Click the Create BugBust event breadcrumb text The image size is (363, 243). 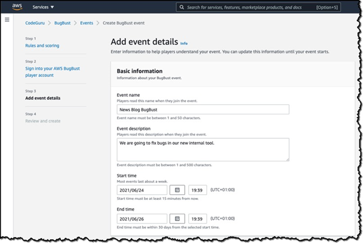click(123, 23)
